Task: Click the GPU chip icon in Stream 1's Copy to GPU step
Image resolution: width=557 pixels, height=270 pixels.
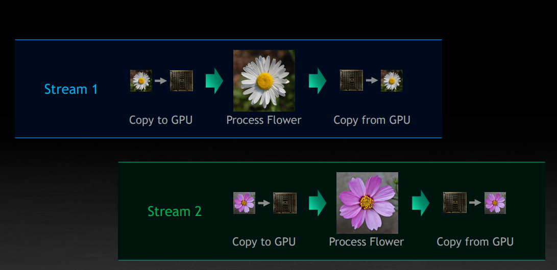Action: pos(181,80)
